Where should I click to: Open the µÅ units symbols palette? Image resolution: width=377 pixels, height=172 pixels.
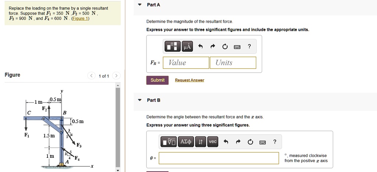coord(187,46)
